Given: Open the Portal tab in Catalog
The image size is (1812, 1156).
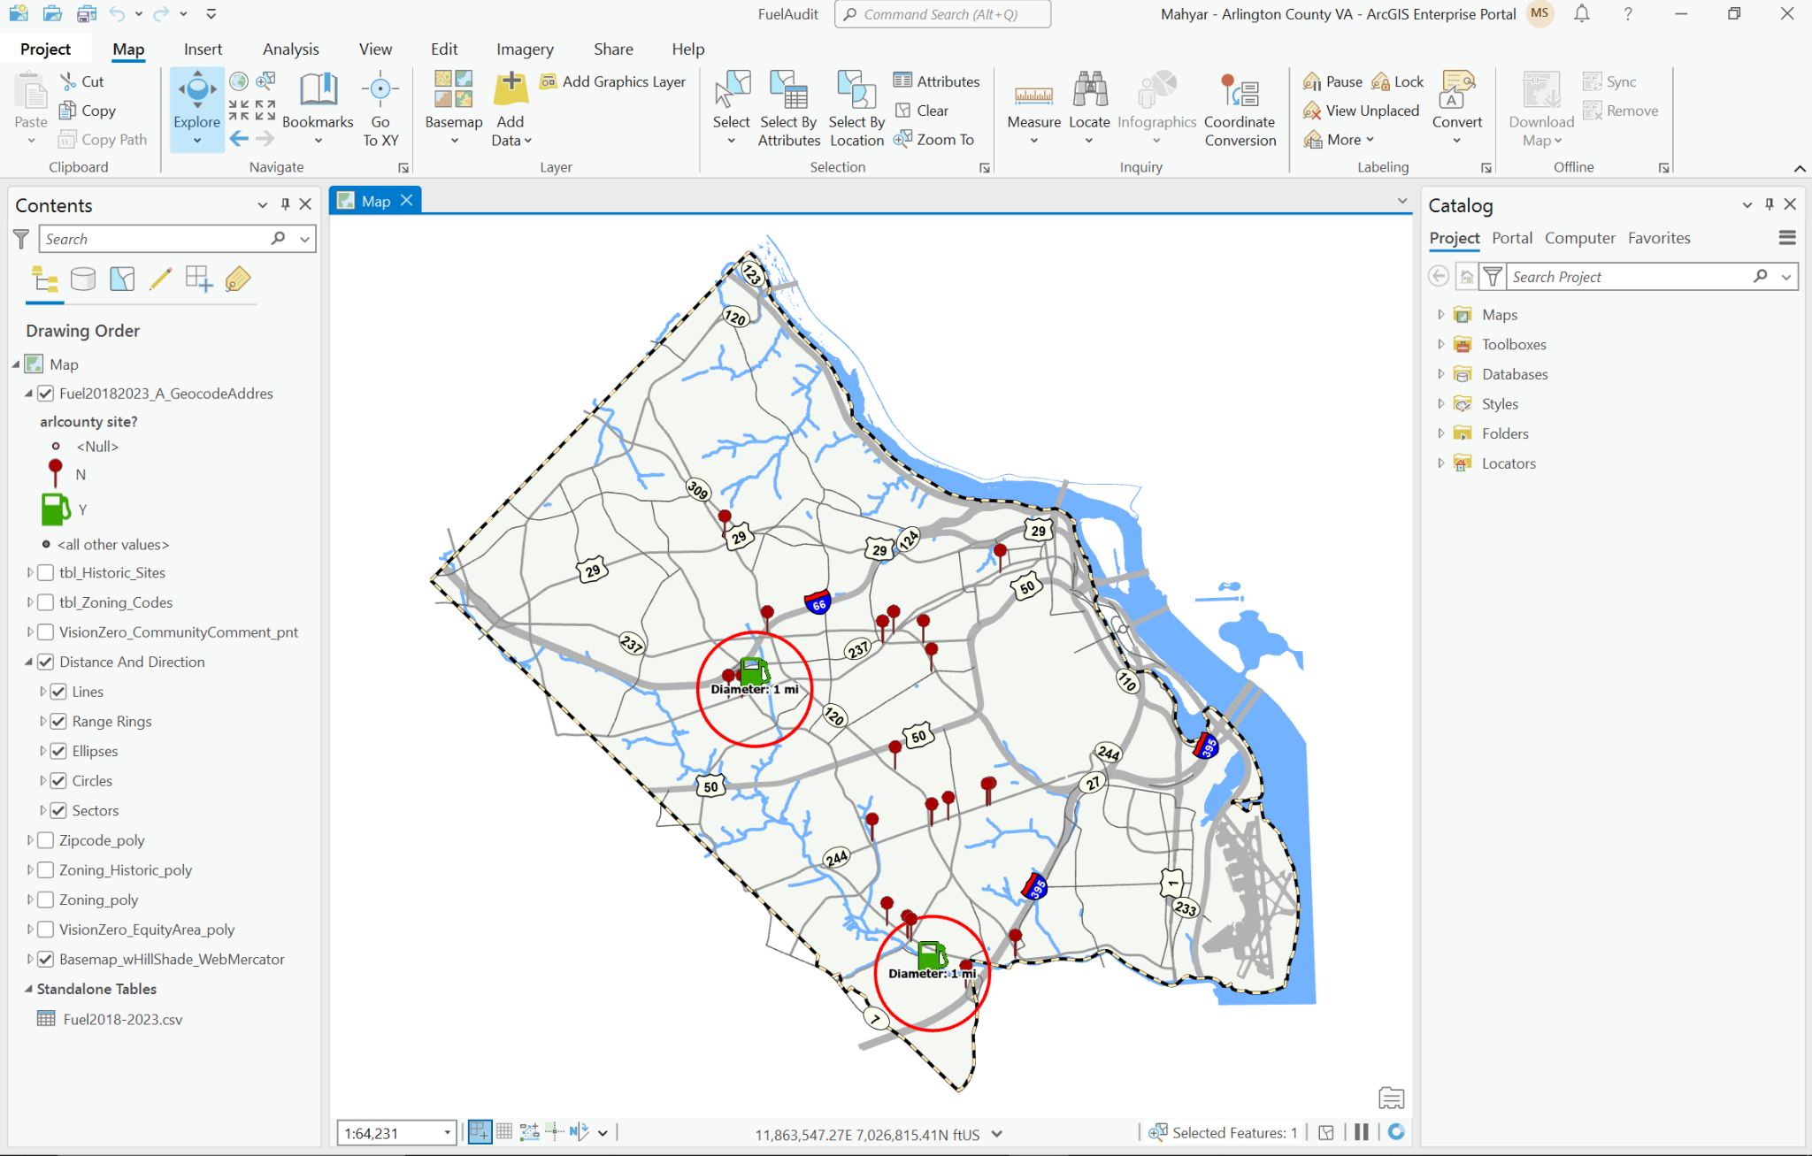Looking at the screenshot, I should pyautogui.click(x=1512, y=238).
